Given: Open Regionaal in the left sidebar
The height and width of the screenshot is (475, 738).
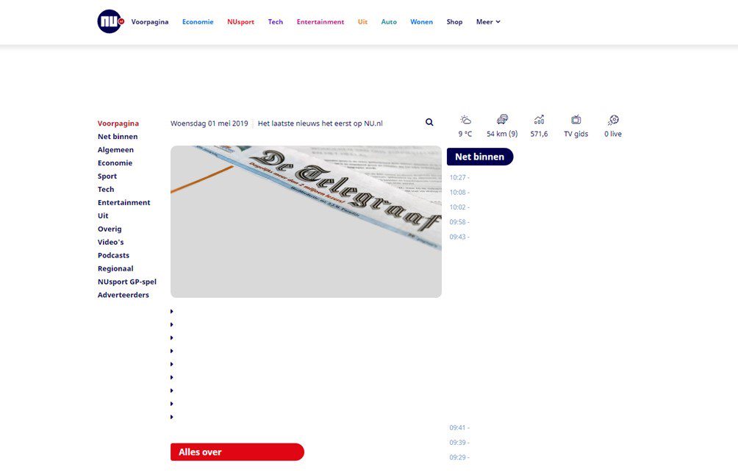Looking at the screenshot, I should click(x=115, y=268).
